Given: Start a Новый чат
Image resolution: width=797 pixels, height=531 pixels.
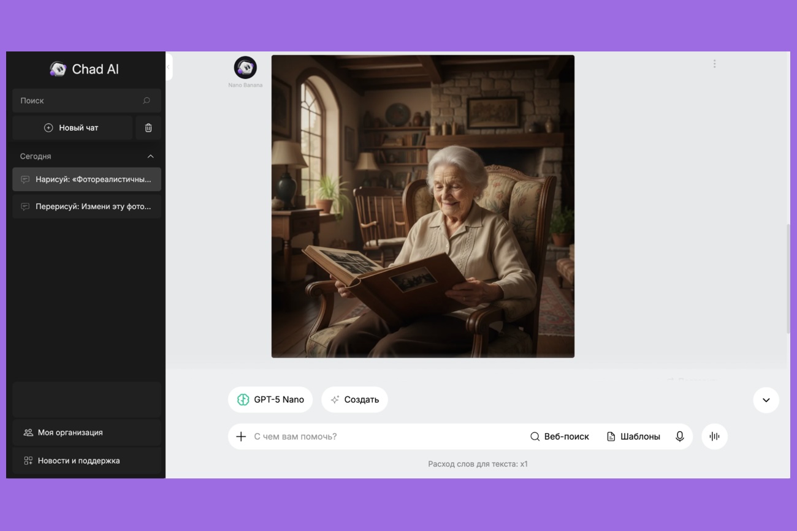Looking at the screenshot, I should (x=72, y=128).
